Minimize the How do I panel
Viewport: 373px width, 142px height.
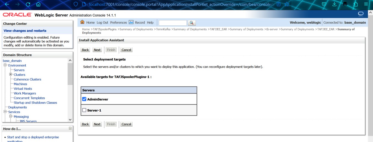[x=70, y=128]
